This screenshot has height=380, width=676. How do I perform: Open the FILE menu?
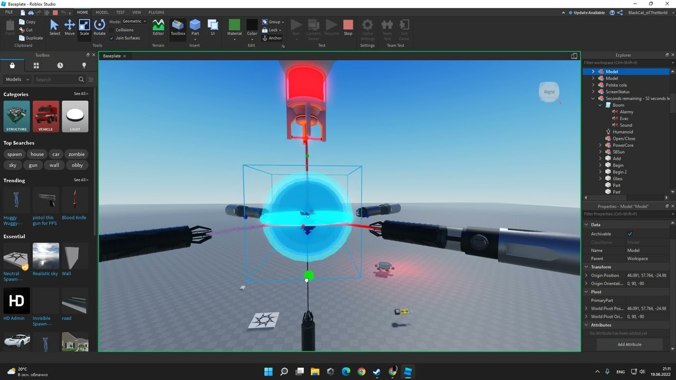click(x=9, y=12)
